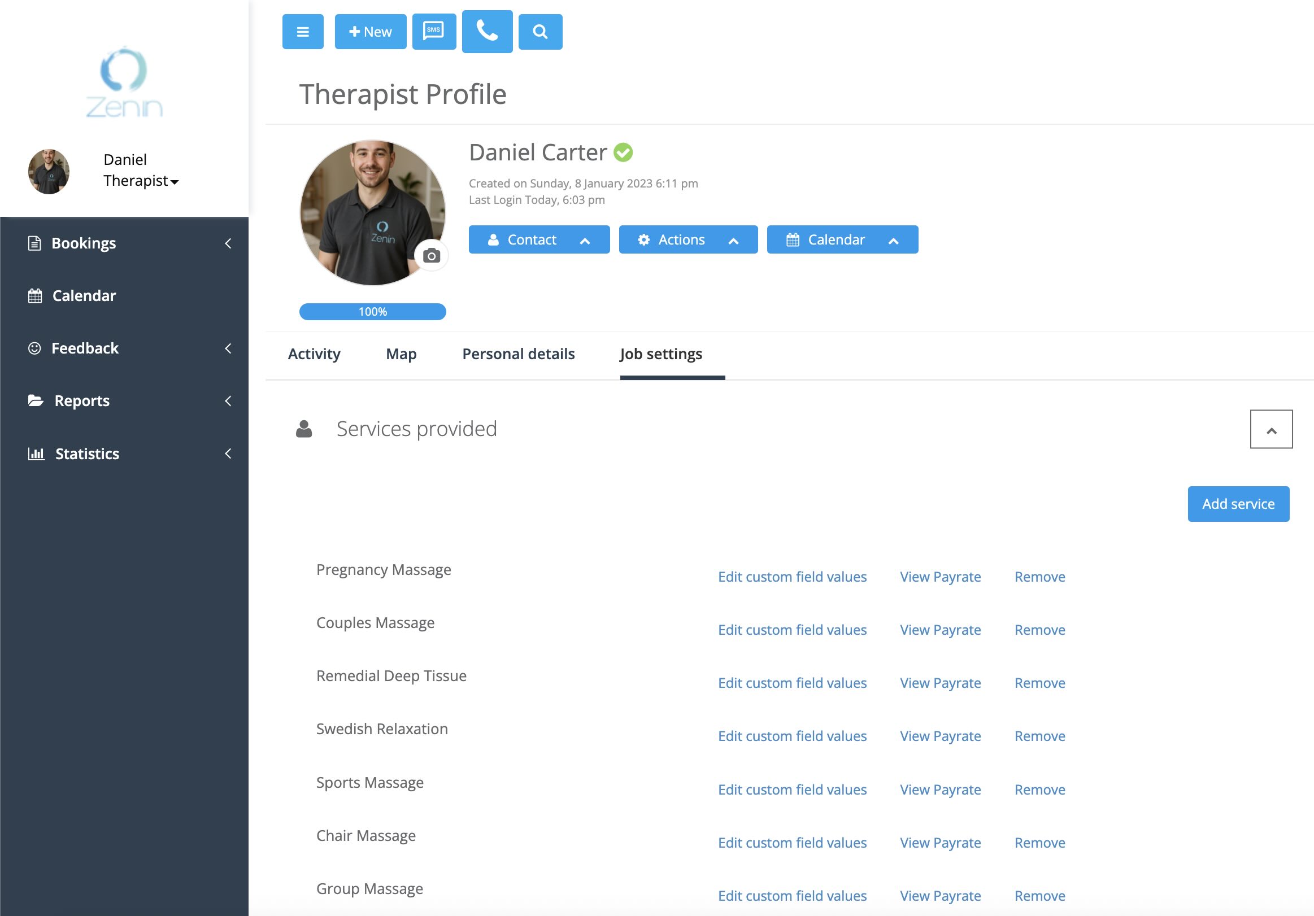This screenshot has width=1314, height=916.
Task: Expand the Daniel Therapist role dropdown
Action: (175, 182)
